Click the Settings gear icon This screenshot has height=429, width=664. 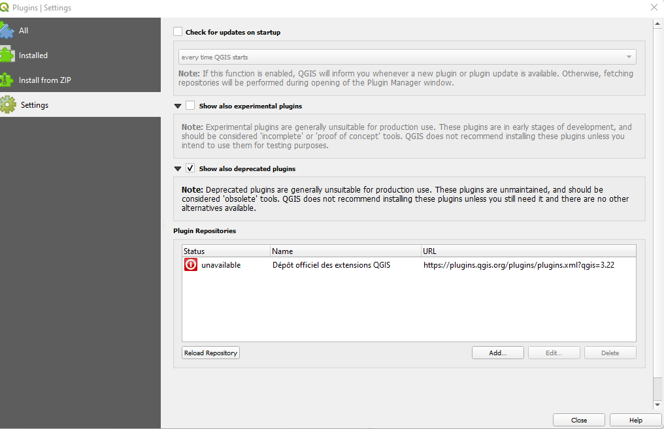click(8, 104)
